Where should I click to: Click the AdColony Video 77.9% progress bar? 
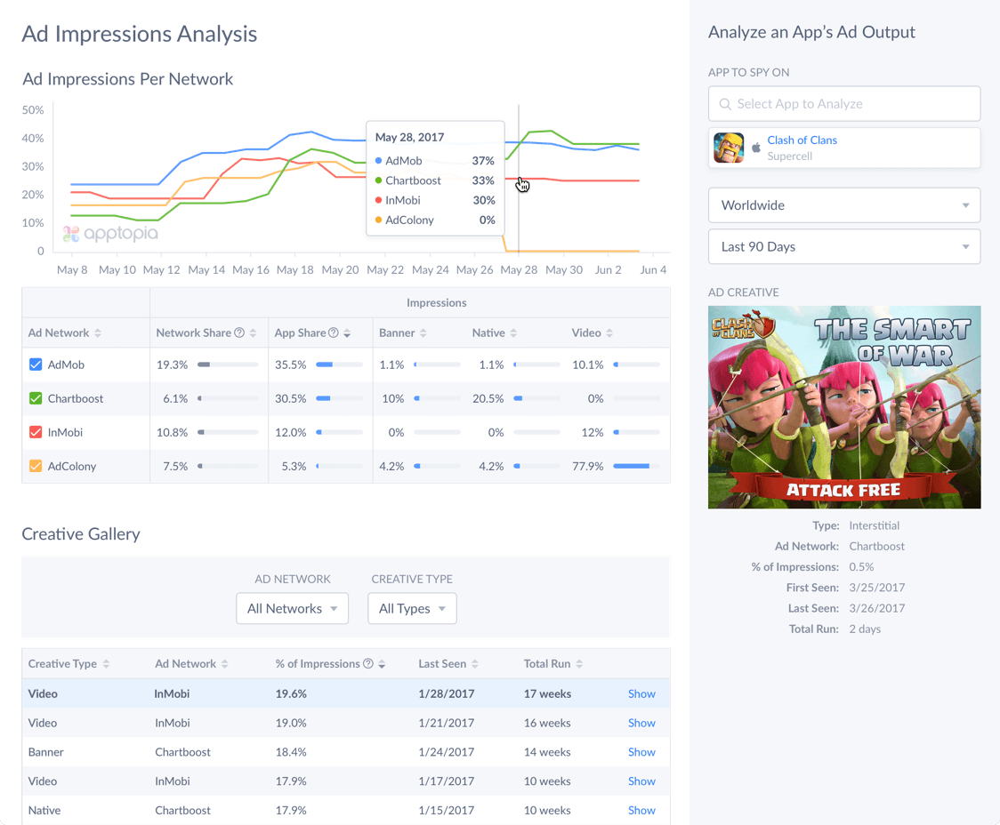pyautogui.click(x=636, y=466)
